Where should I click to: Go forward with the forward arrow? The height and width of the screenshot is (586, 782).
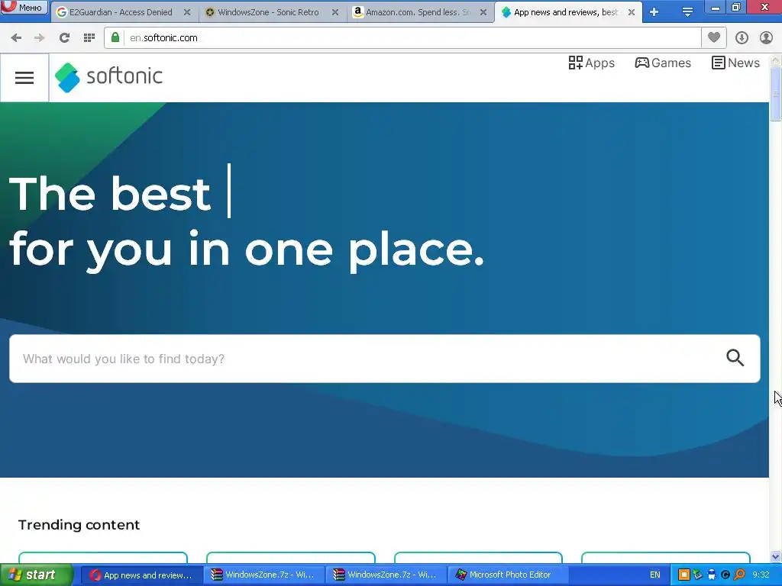click(x=39, y=38)
